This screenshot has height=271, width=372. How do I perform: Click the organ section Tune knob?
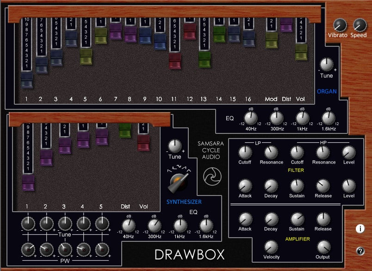[327, 65]
